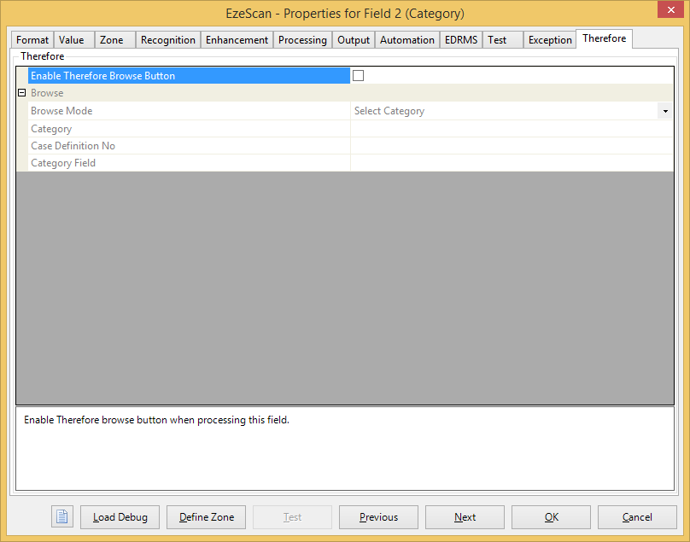Switch to the Processing tab
The width and height of the screenshot is (690, 542).
click(302, 40)
